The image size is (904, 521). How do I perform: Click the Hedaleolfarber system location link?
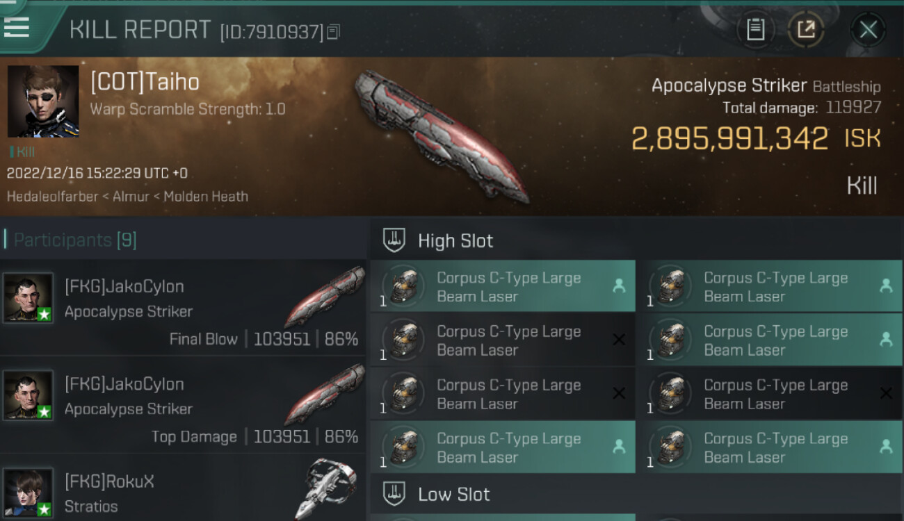pos(53,197)
